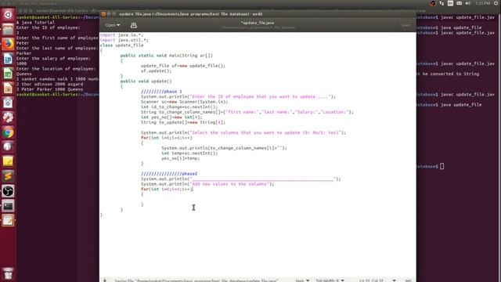This screenshot has width=501, height=282.
Task: Click the '//////////phase 1' comment line
Action: [161, 92]
